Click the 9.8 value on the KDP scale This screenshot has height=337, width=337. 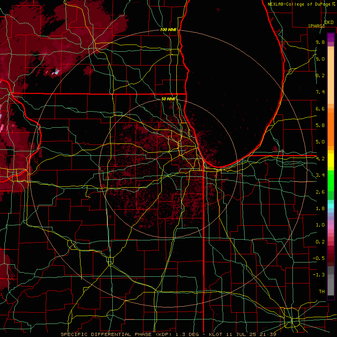(320, 42)
